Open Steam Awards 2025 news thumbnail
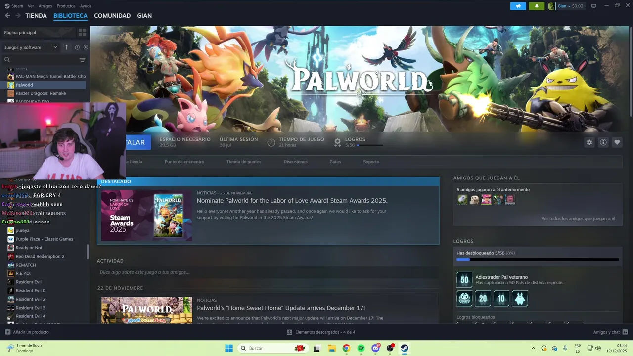 click(146, 216)
